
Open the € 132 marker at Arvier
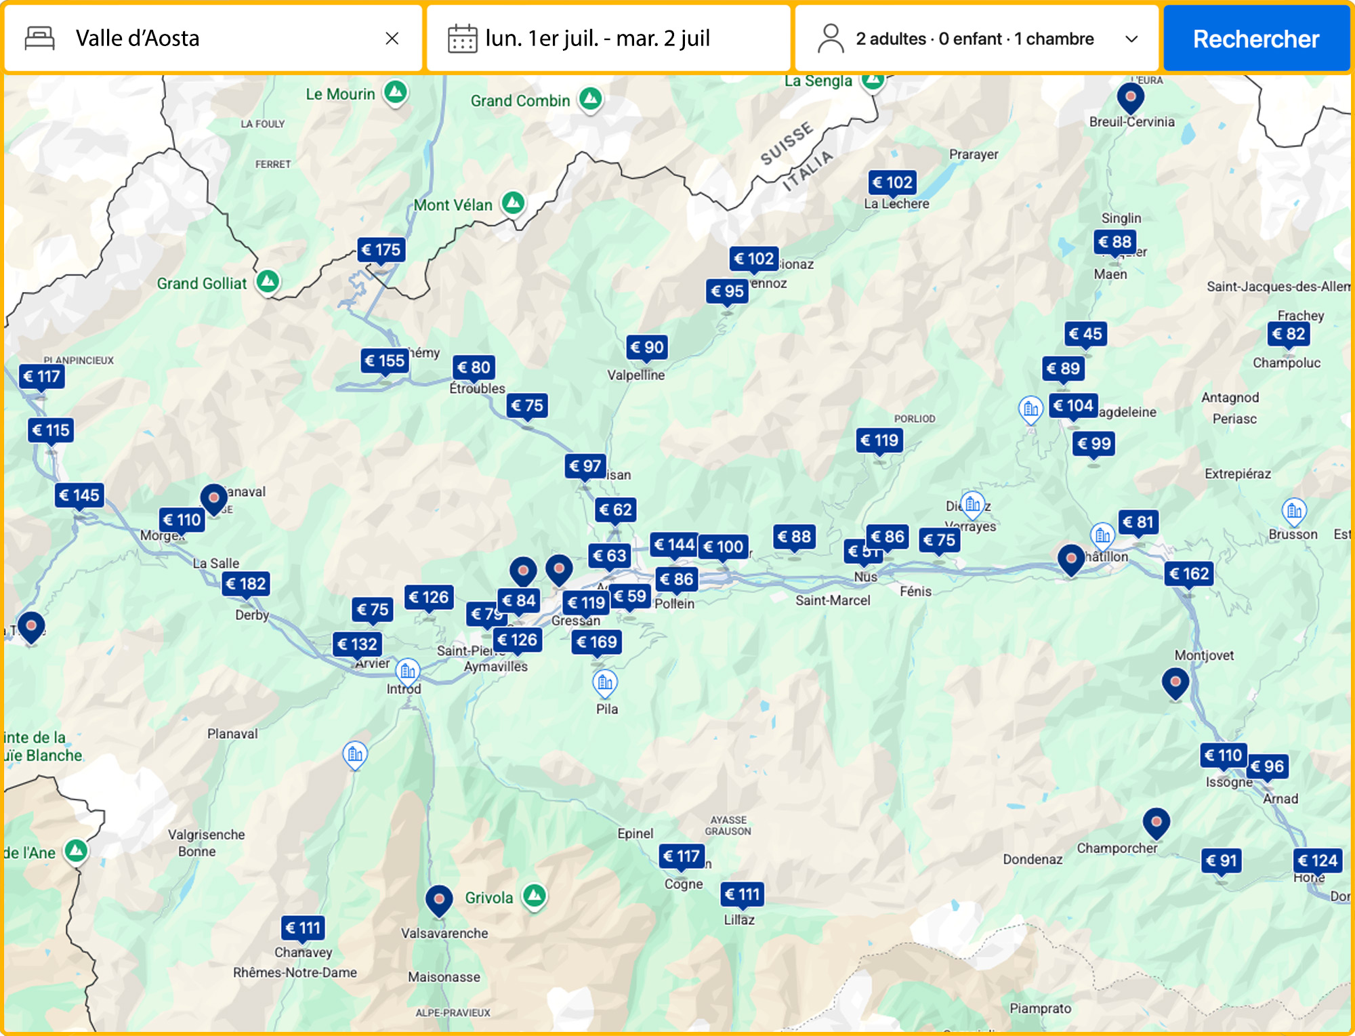pos(358,644)
